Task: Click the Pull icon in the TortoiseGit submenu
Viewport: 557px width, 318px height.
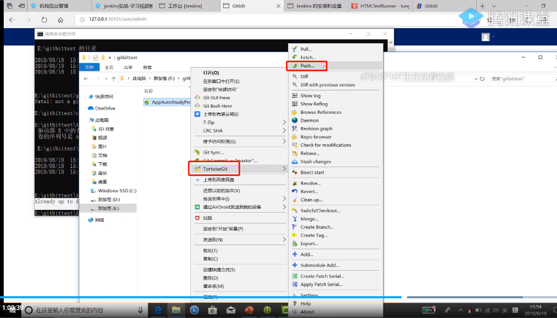Action: 294,49
